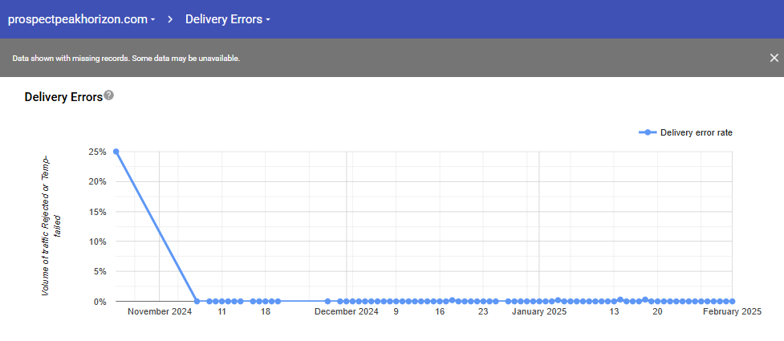Click the January 2025 axis label
The image size is (784, 341).
pyautogui.click(x=539, y=311)
